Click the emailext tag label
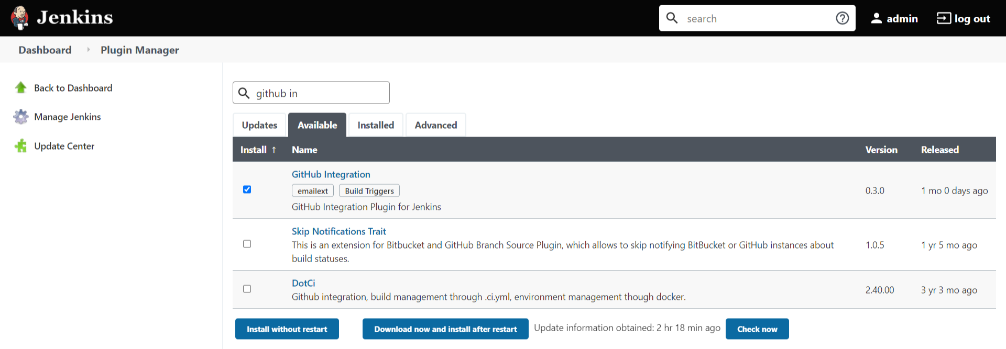The image size is (1006, 349). [313, 191]
